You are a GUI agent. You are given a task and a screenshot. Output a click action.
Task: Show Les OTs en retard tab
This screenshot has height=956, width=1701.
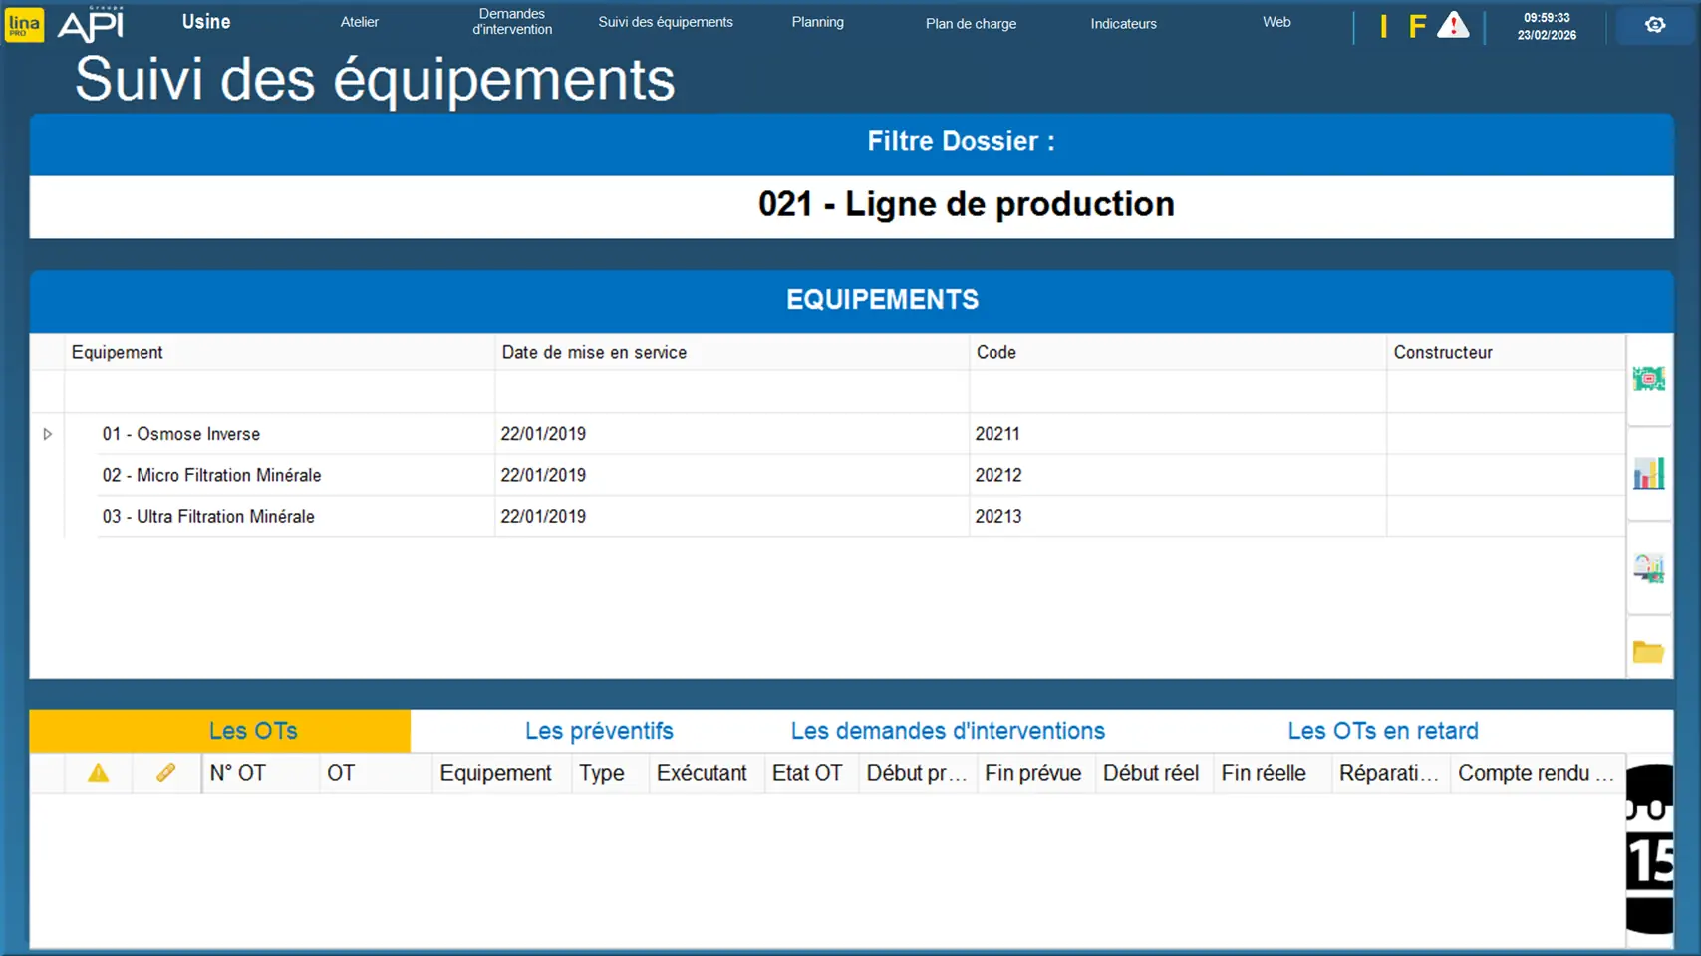1382,731
